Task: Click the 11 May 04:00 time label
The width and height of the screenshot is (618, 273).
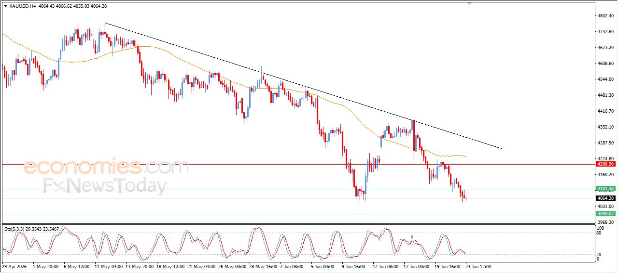Action: click(x=109, y=266)
